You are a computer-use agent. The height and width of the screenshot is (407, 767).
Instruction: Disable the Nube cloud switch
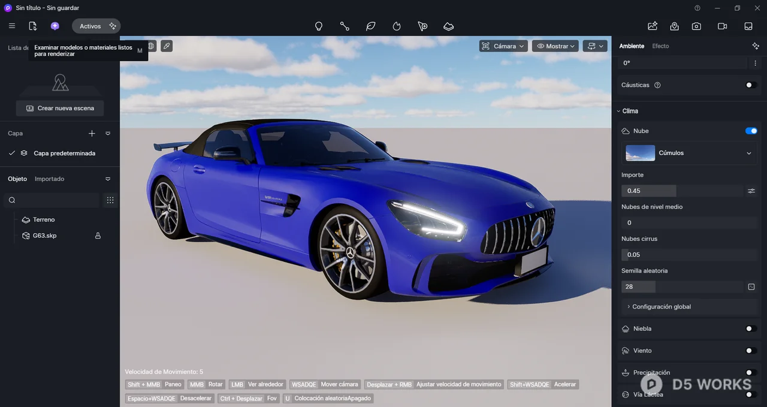pos(751,131)
